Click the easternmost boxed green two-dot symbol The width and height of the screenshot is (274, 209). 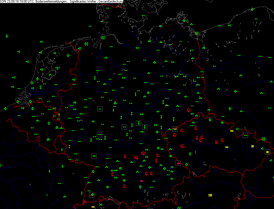tap(245, 135)
